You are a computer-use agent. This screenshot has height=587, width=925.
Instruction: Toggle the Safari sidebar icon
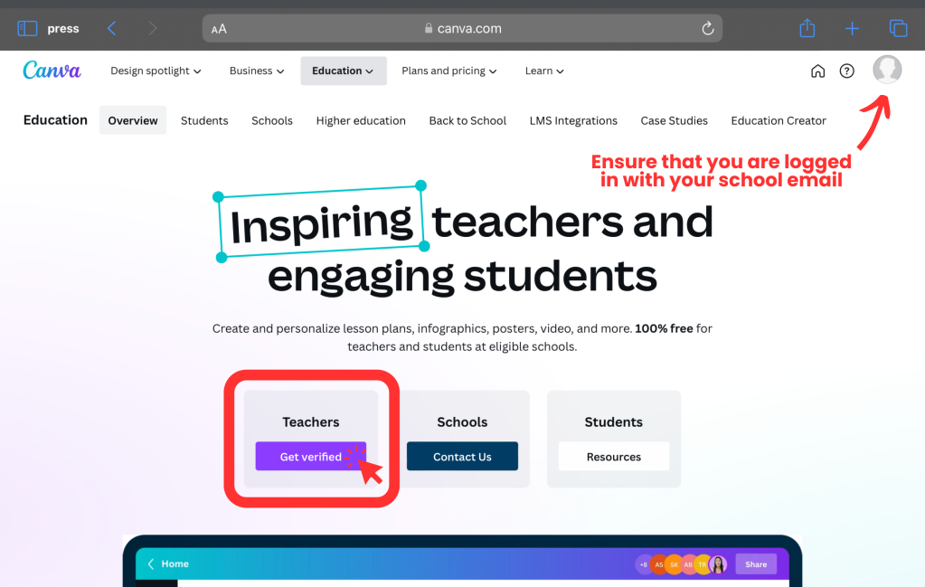click(x=27, y=28)
